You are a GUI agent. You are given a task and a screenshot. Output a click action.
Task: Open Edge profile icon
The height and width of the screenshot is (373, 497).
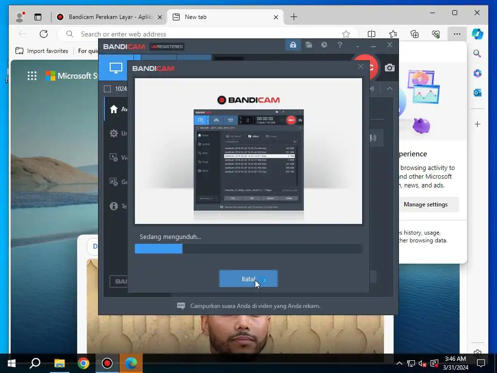19,17
